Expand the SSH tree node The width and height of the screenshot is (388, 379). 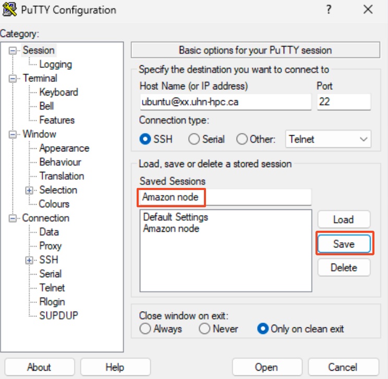[29, 260]
